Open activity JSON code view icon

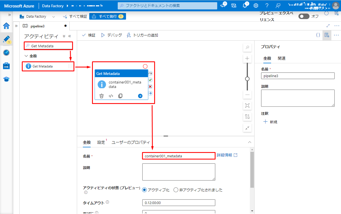click(x=111, y=96)
